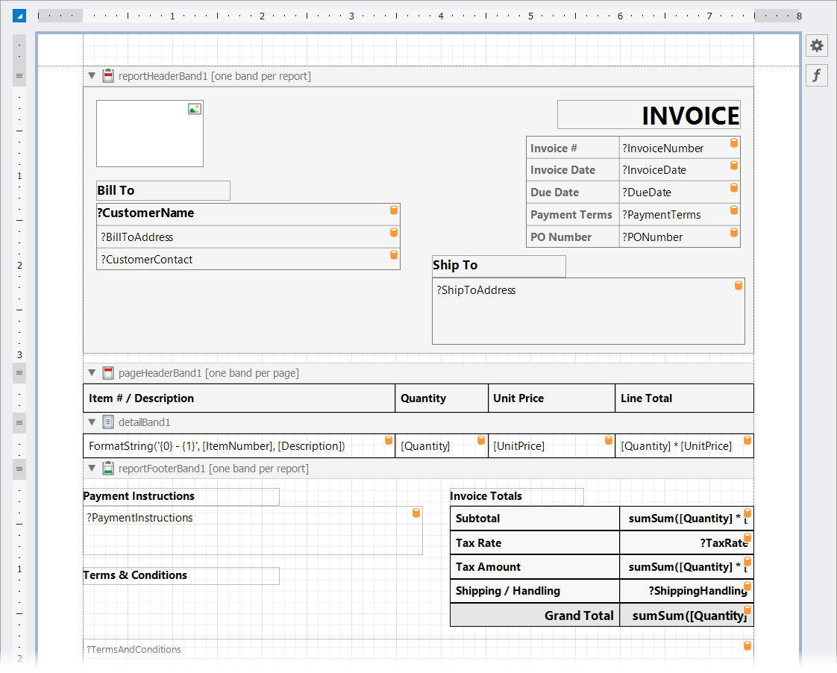
Task: Select the Invoice Totals label
Action: [x=517, y=496]
